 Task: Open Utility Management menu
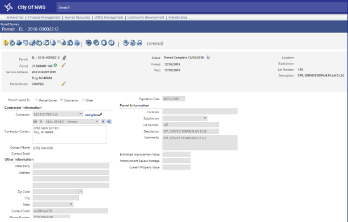(109, 18)
